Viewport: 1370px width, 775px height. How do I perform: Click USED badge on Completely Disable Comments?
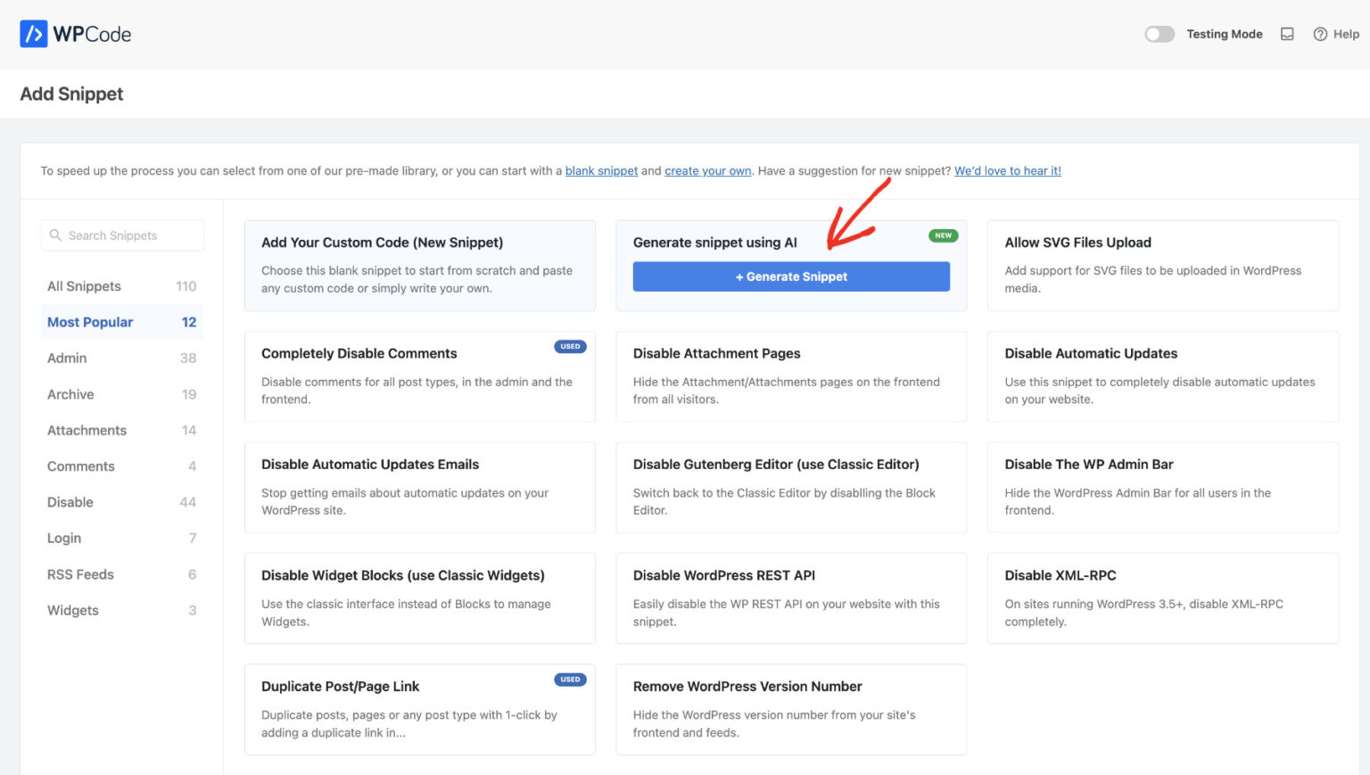(x=570, y=346)
